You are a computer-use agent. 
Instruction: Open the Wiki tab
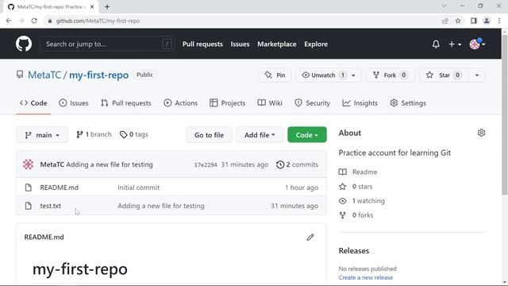(270, 103)
